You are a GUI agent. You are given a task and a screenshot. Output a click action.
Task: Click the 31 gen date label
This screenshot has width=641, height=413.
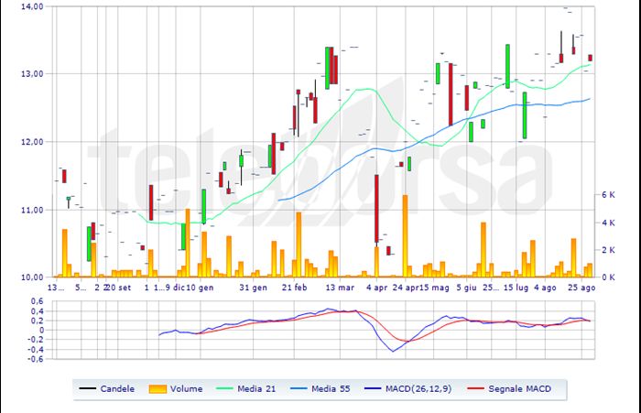253,288
